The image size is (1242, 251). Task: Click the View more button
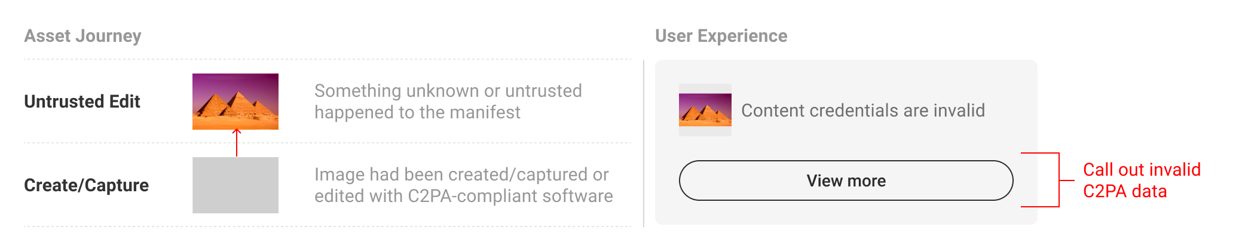point(846,180)
